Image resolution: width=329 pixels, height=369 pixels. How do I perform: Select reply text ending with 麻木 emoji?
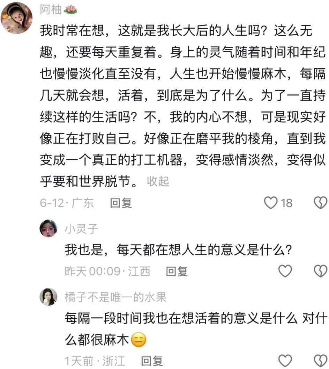[x=196, y=329]
